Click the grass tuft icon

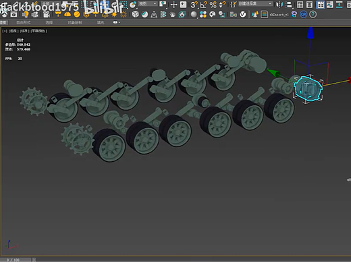coord(173,14)
